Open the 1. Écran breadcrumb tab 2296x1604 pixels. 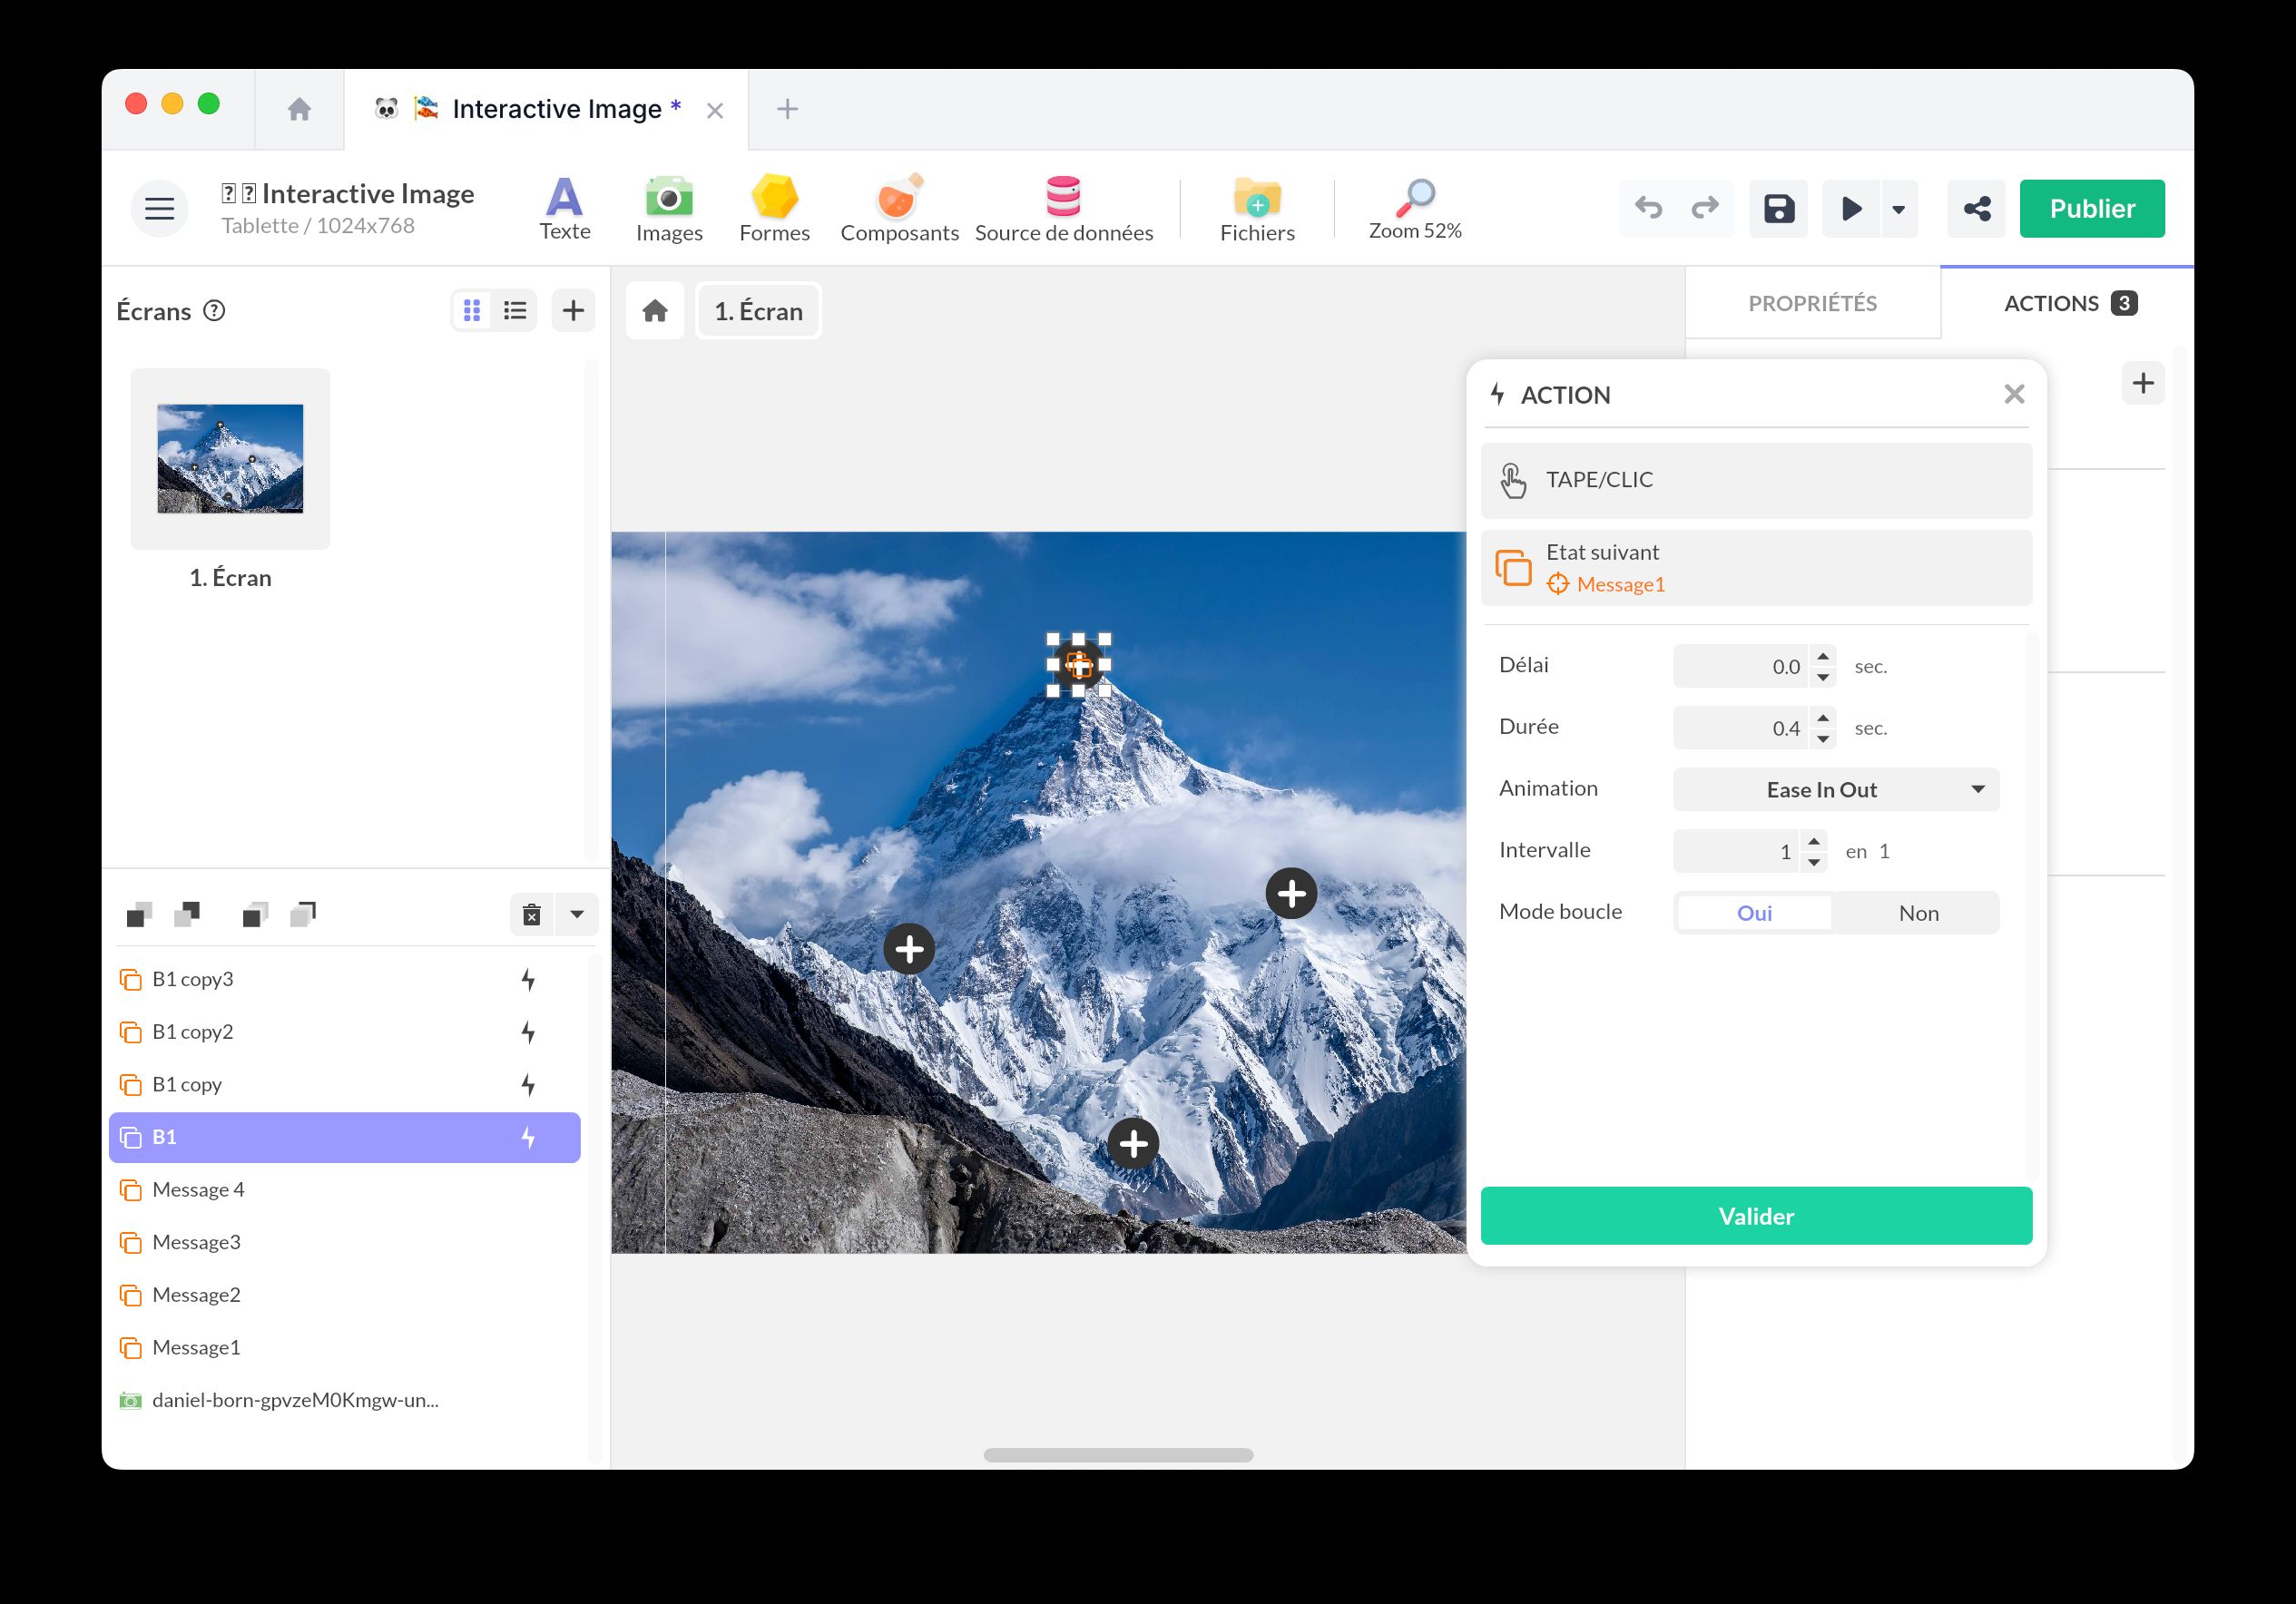[x=757, y=310]
